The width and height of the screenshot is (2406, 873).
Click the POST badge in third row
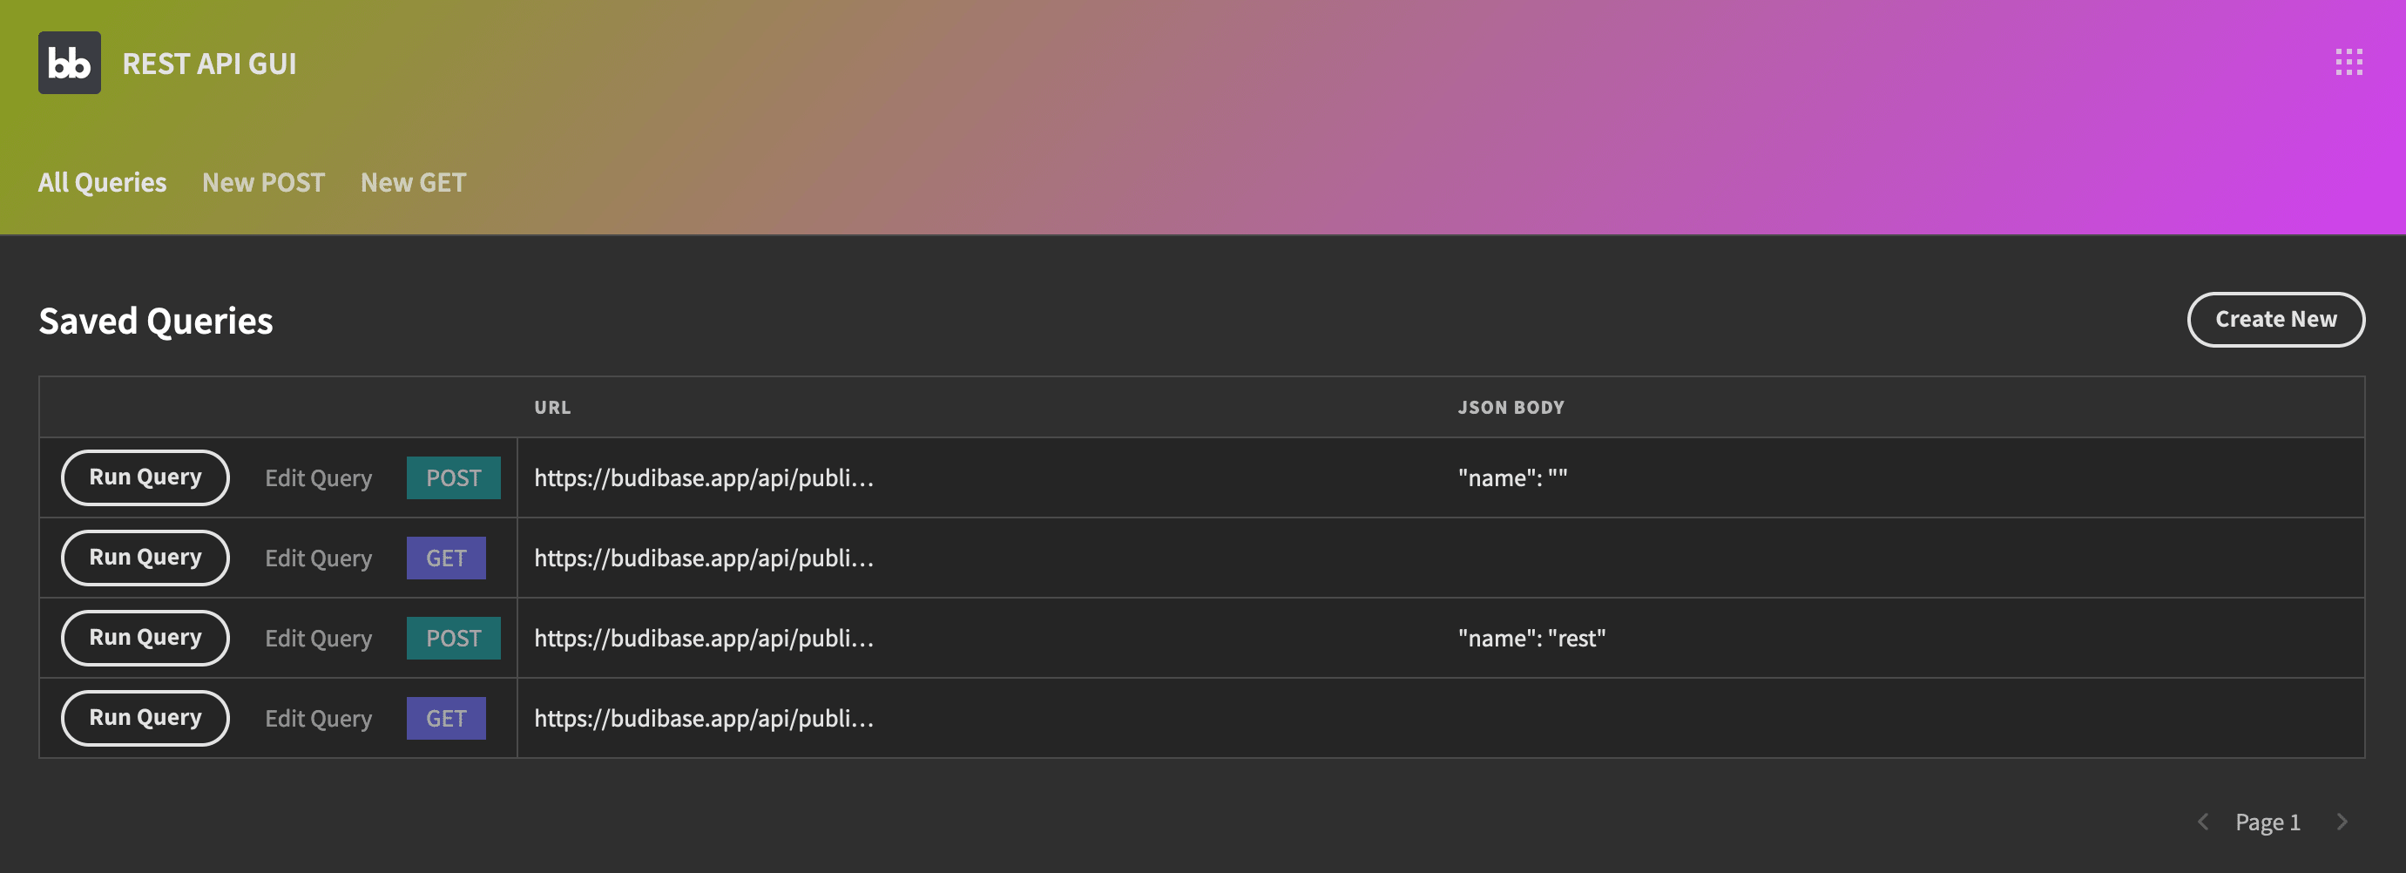point(453,639)
